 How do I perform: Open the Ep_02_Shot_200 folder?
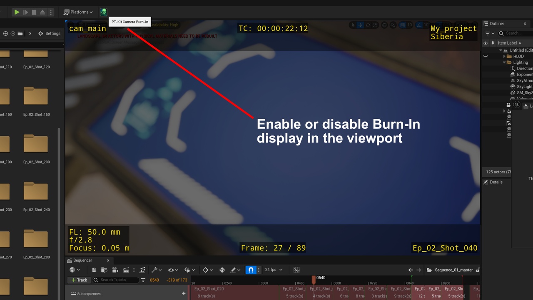click(x=36, y=149)
